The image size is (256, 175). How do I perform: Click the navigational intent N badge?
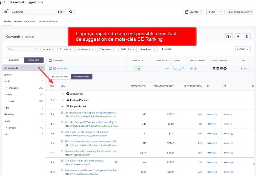click(x=195, y=68)
